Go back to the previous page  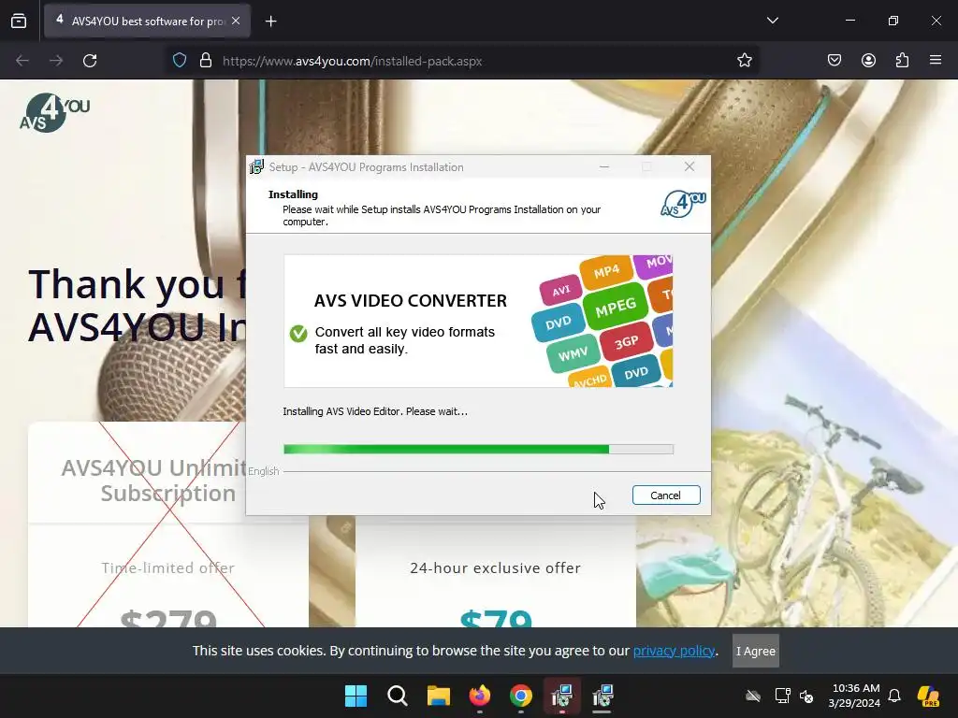tap(22, 61)
